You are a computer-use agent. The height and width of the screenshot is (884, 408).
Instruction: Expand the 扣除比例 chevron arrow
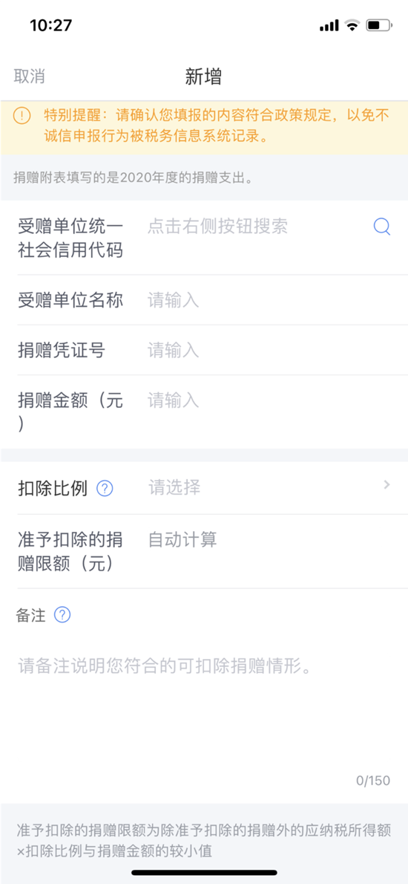point(386,484)
